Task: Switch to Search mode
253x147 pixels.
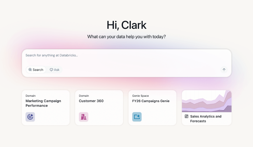Action: (36, 70)
